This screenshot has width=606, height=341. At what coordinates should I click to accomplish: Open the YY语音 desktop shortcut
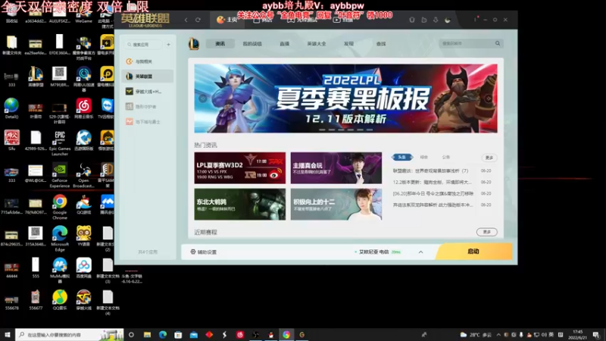(83, 236)
